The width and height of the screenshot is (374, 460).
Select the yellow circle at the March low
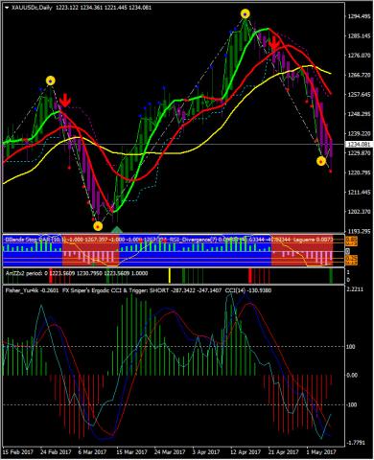(98, 226)
